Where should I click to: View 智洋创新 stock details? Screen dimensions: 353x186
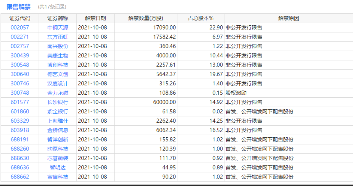click(58, 139)
